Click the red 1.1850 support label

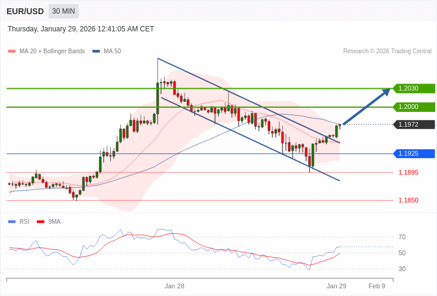pyautogui.click(x=408, y=201)
